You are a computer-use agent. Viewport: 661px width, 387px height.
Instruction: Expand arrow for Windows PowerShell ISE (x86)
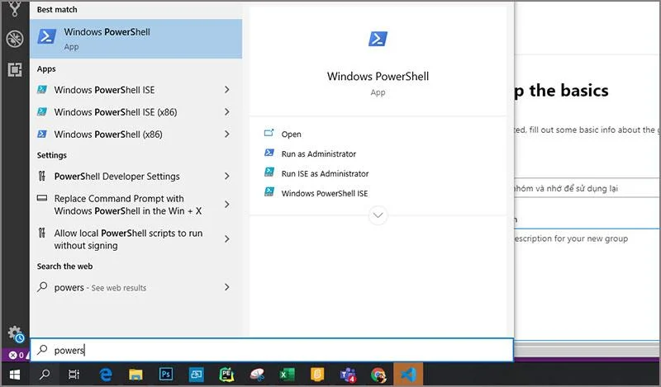click(226, 112)
